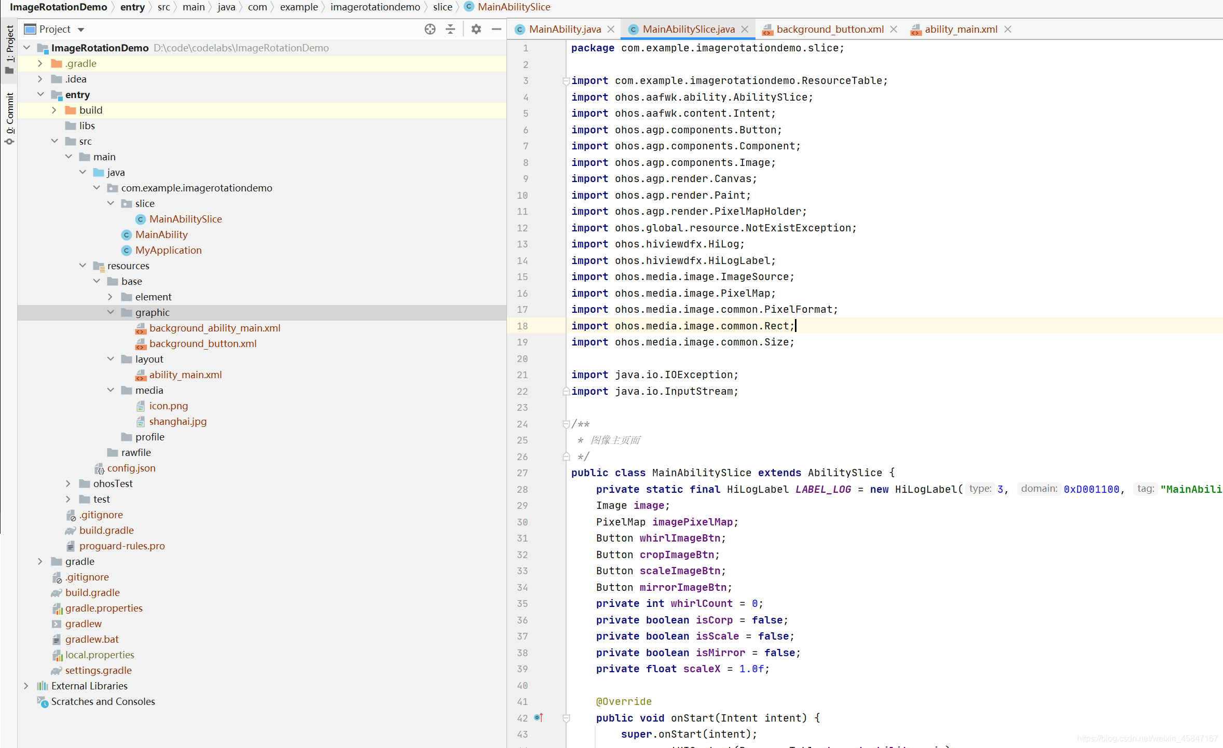This screenshot has height=748, width=1223.
Task: Select local.properties file icon
Action: tap(57, 655)
